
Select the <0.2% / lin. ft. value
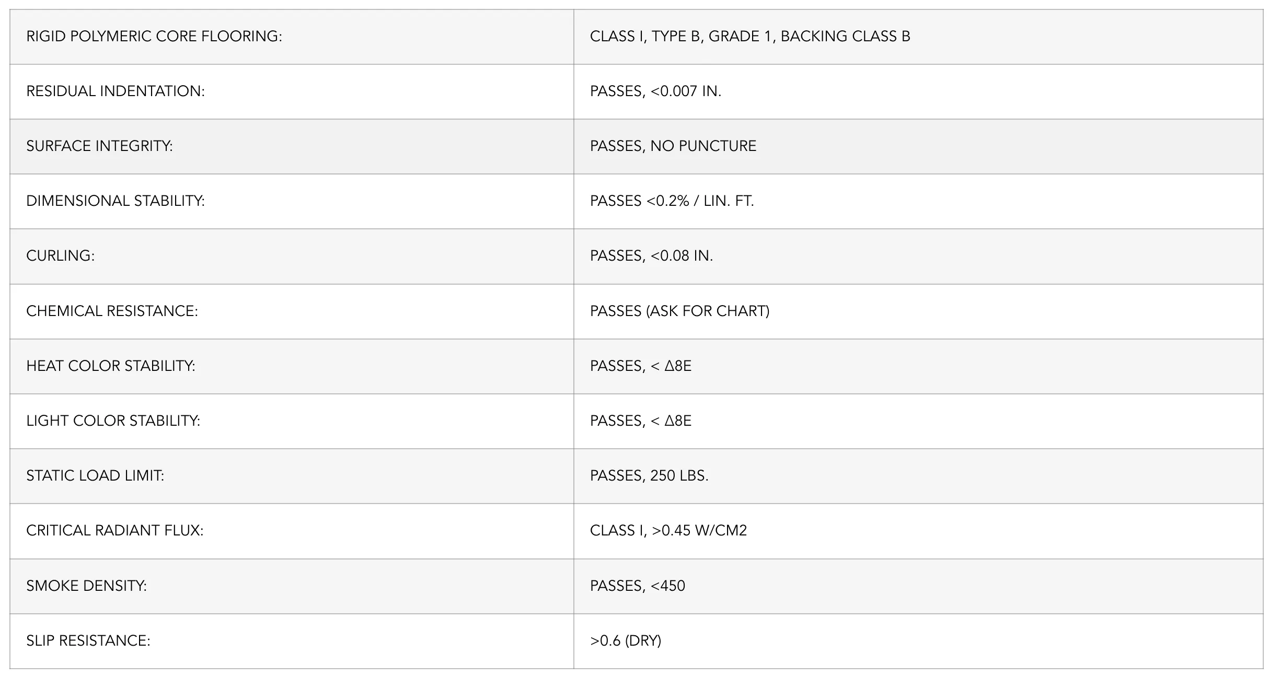[x=672, y=201]
